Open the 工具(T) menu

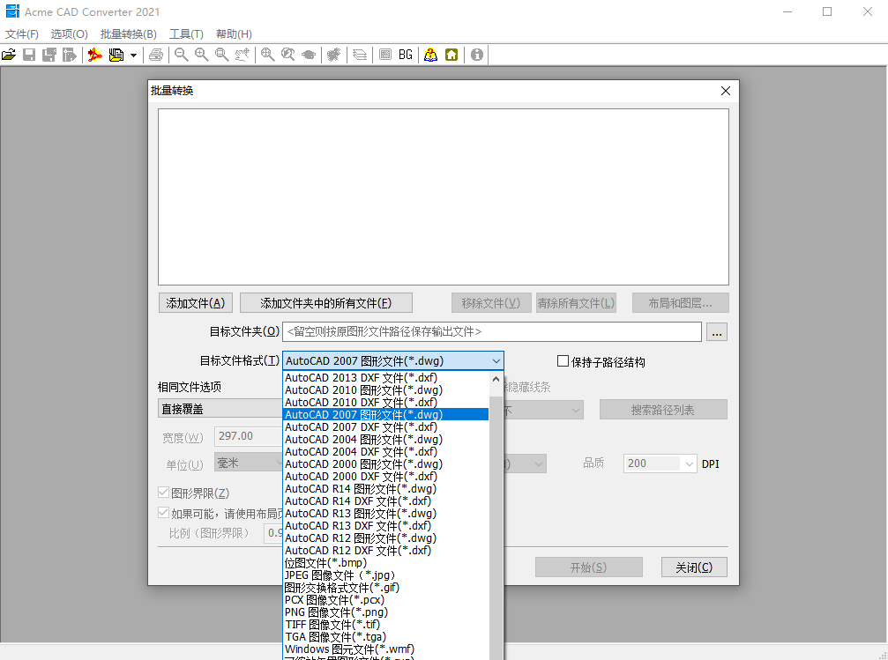click(x=186, y=34)
